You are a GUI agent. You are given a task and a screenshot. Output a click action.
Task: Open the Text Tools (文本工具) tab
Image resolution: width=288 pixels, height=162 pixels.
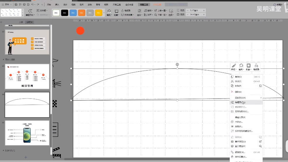[157, 5]
